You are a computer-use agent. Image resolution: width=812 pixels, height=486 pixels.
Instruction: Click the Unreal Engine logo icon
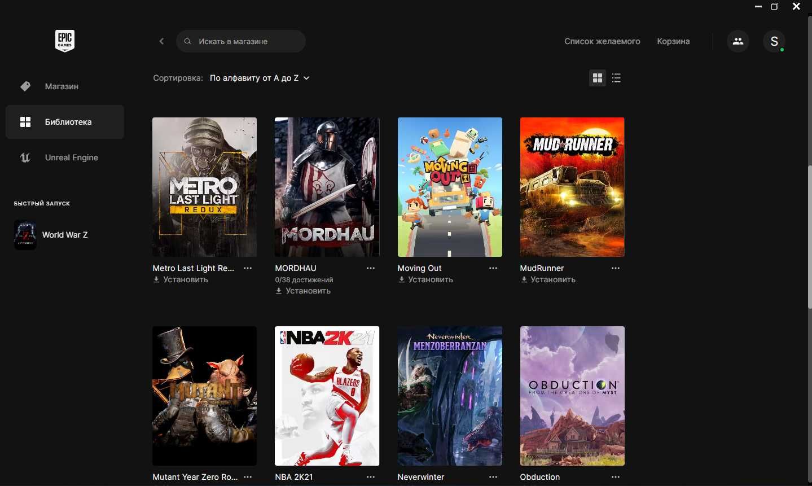click(25, 157)
